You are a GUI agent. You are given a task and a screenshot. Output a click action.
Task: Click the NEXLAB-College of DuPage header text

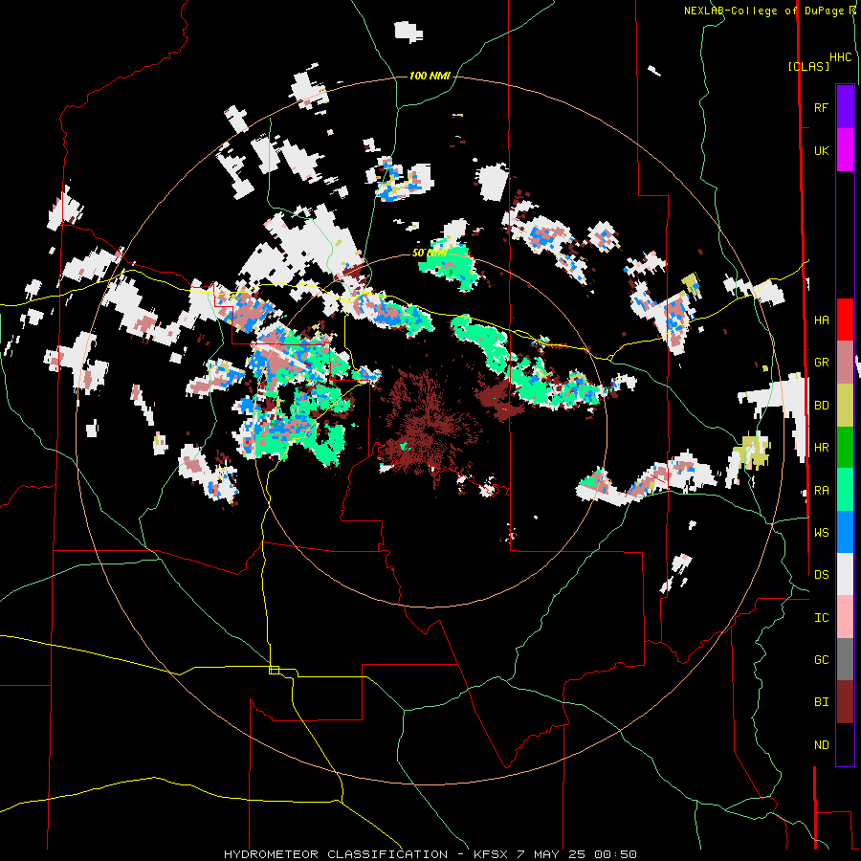[x=763, y=11]
